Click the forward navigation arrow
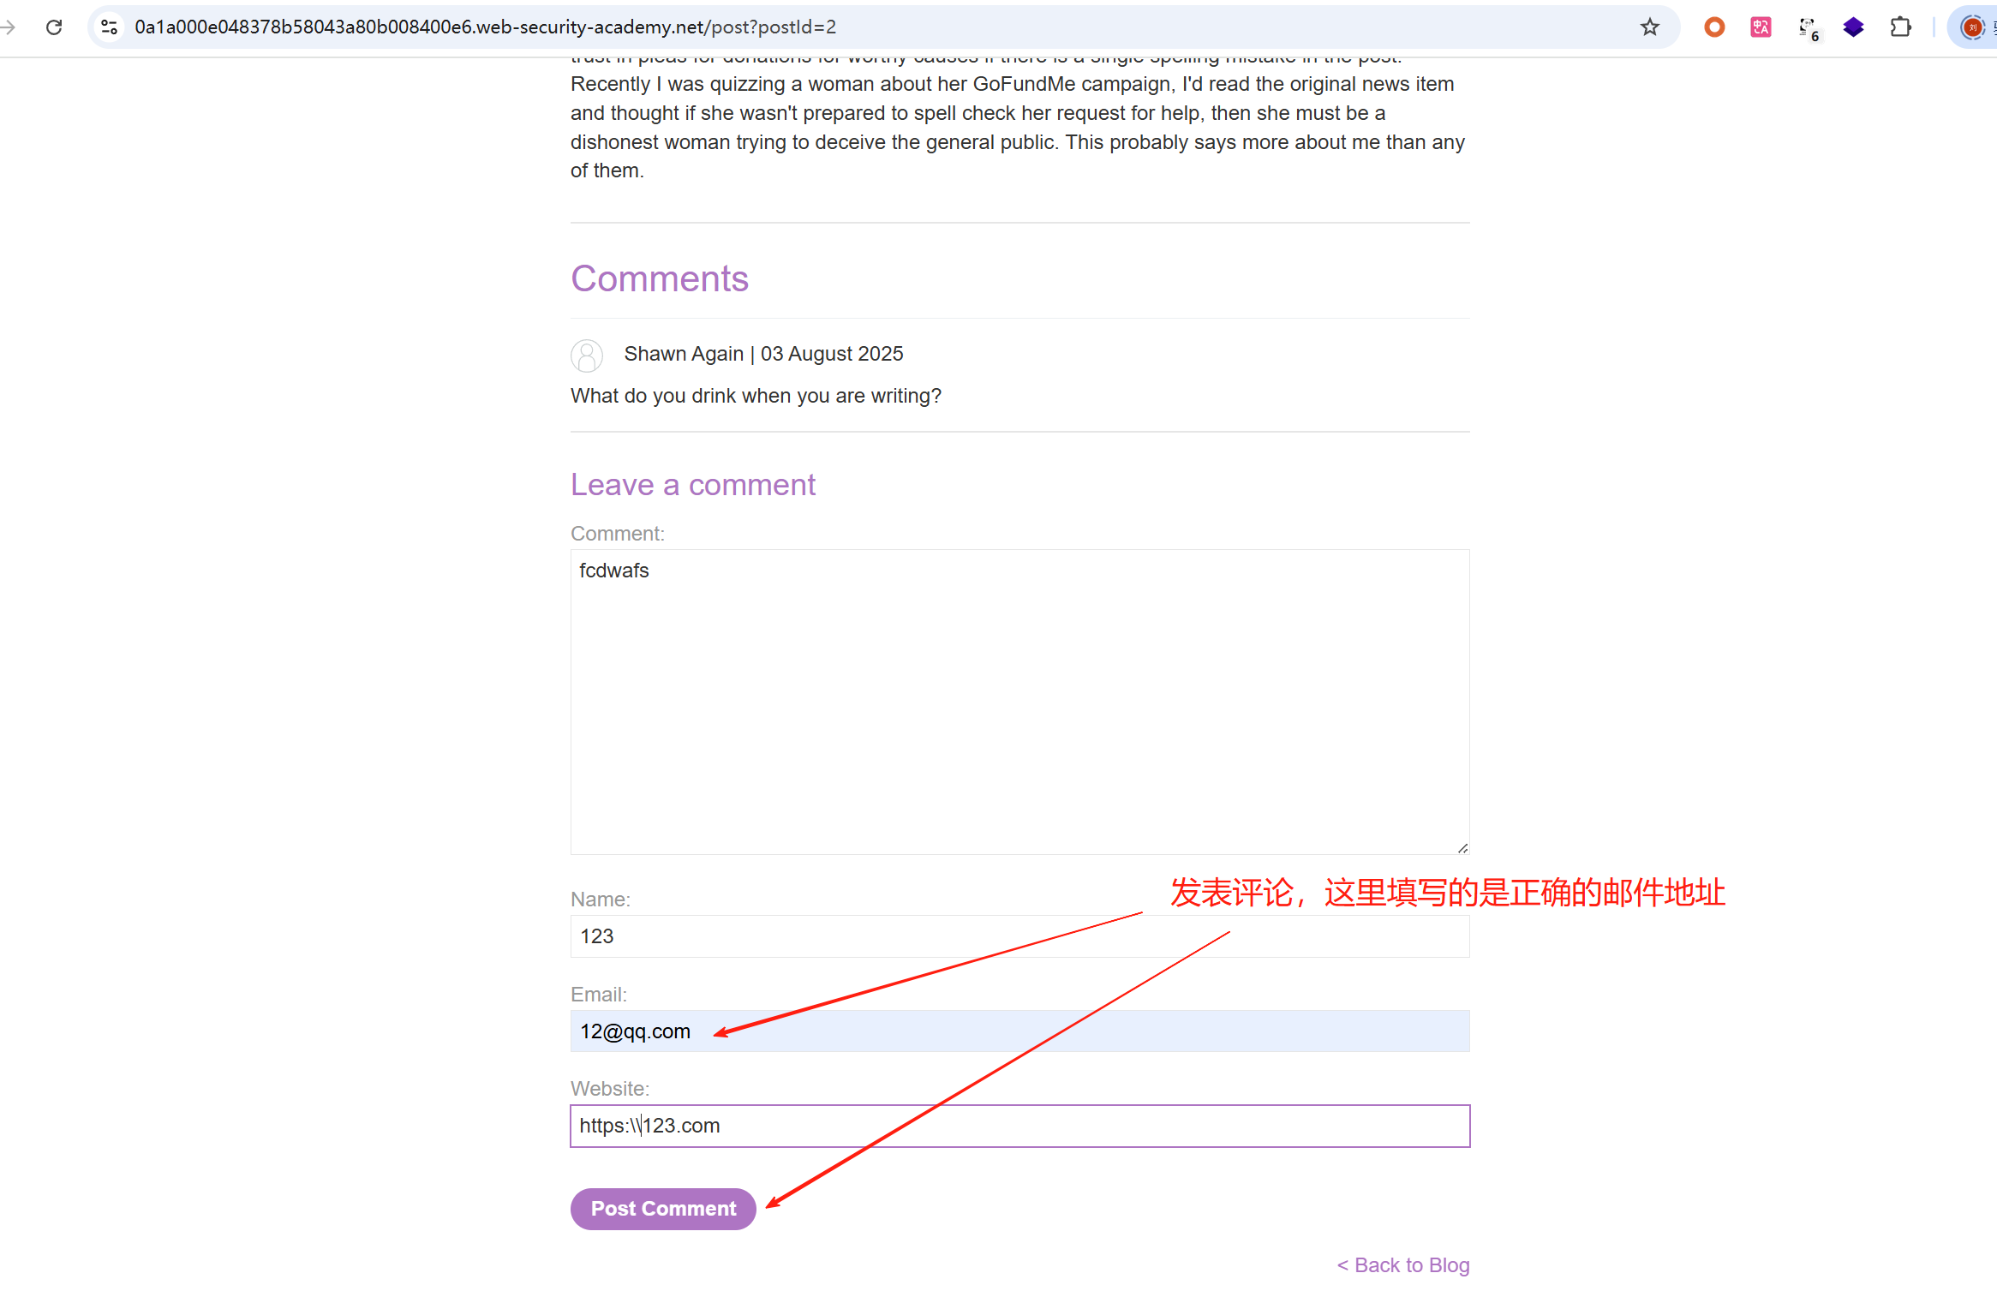 tap(9, 27)
